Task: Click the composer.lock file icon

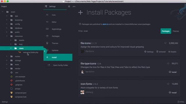Action: pyautogui.click(x=12, y=97)
